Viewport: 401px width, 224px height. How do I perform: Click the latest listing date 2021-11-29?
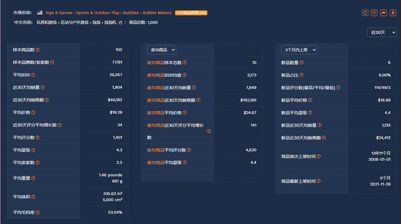(x=380, y=184)
